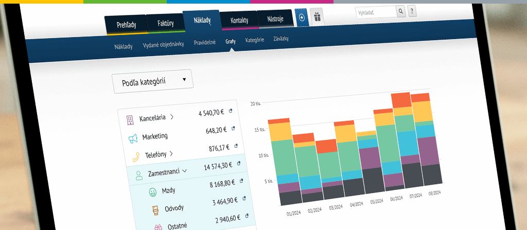Open detail icon beside 876,17 €
The image size is (527, 230).
coord(236,146)
